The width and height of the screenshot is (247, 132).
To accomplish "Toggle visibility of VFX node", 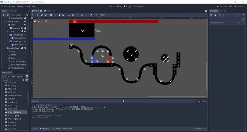I will click(x=25, y=31).
